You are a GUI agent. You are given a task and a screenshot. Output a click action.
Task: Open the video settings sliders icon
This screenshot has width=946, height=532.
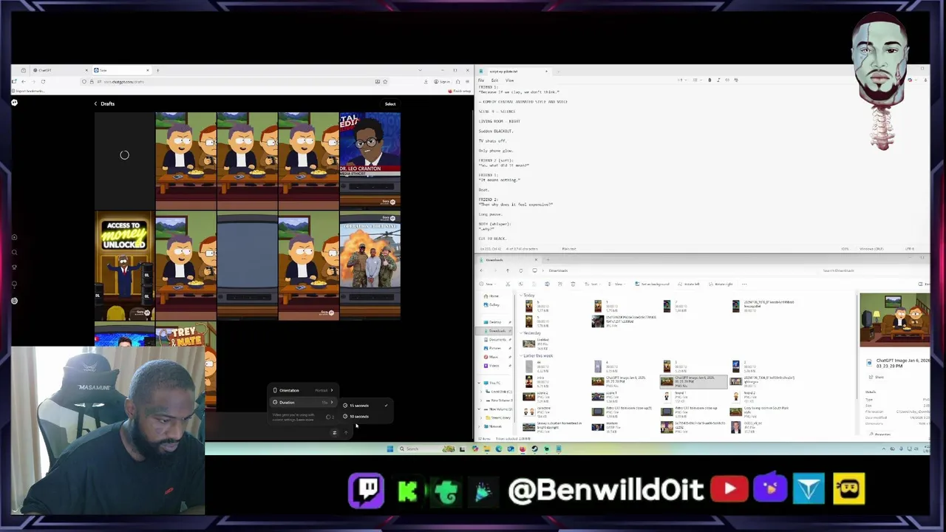point(334,433)
